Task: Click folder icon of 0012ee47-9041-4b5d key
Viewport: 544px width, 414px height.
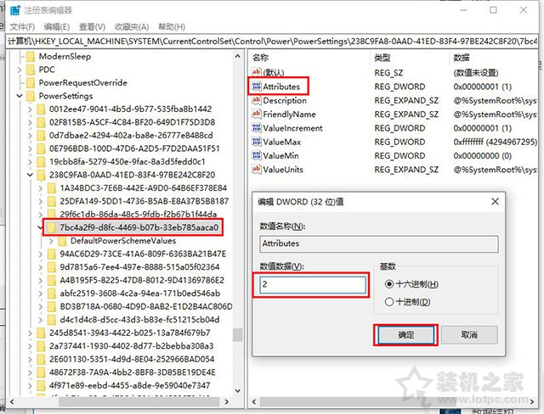Action: 42,109
